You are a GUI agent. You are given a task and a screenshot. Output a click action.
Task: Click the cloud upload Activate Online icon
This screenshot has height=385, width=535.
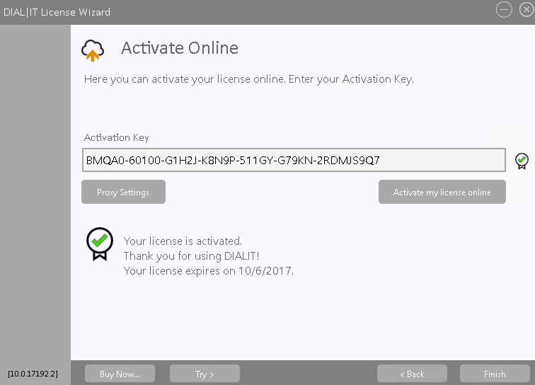(x=93, y=50)
